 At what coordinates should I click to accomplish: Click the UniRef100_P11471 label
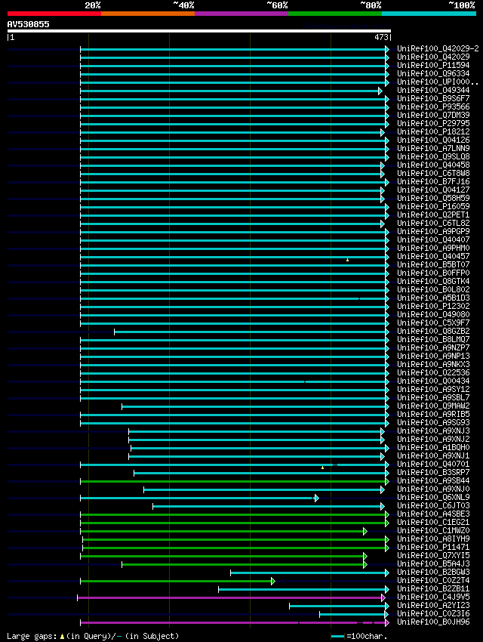point(433,547)
